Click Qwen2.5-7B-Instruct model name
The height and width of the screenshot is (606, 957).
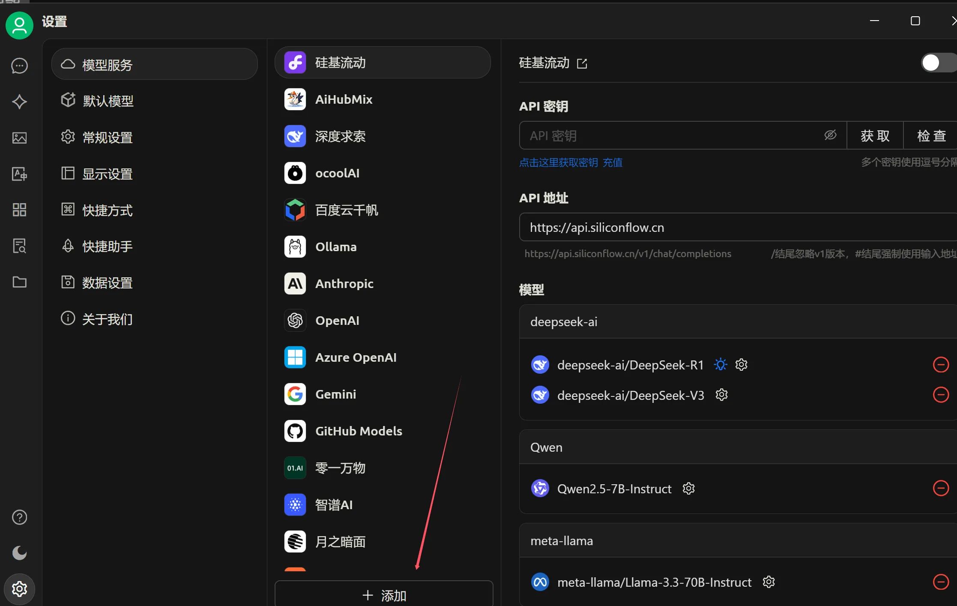click(x=614, y=489)
